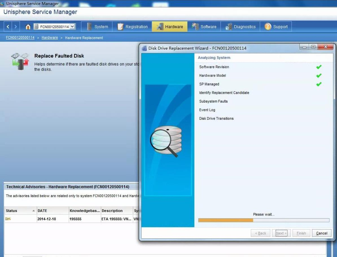This screenshot has width=337, height=257.
Task: Sort by the Description column header
Action: pyautogui.click(x=117, y=211)
